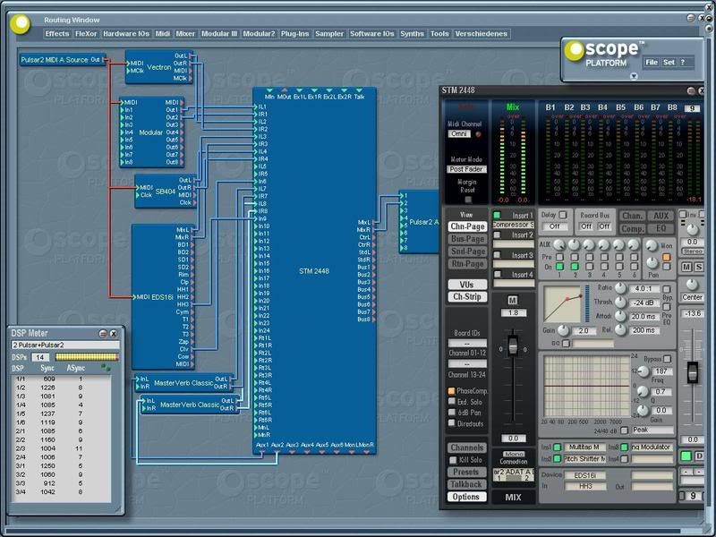Click the Options button
This screenshot has height=537, width=716.
[x=466, y=497]
